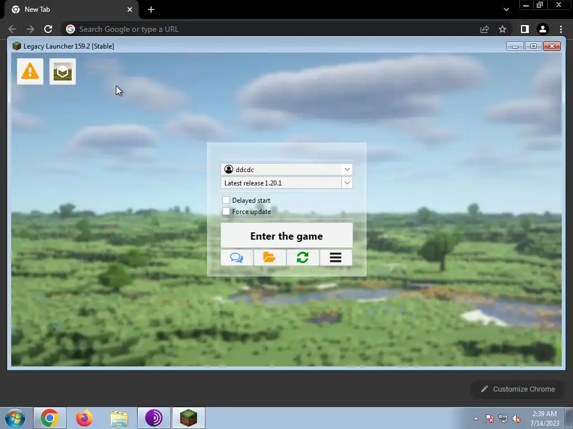Open the orange warning notification icon

[x=30, y=71]
